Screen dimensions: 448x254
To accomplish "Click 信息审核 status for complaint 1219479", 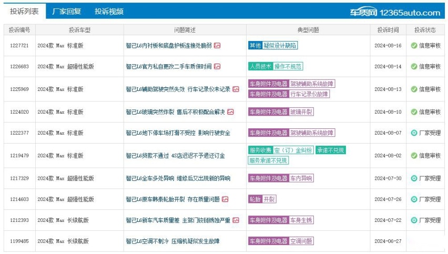I will [x=430, y=156].
